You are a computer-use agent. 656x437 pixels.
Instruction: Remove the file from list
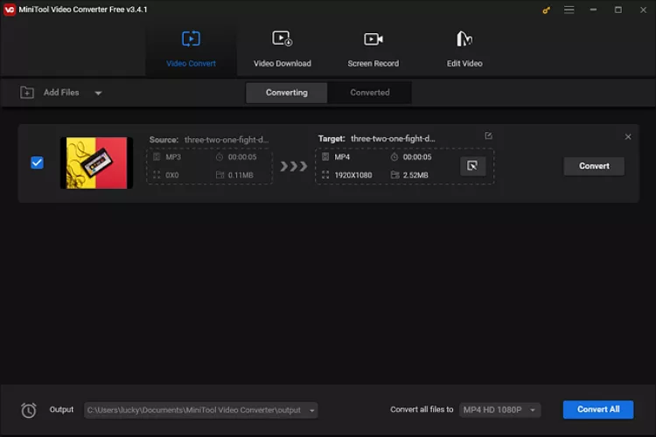628,136
